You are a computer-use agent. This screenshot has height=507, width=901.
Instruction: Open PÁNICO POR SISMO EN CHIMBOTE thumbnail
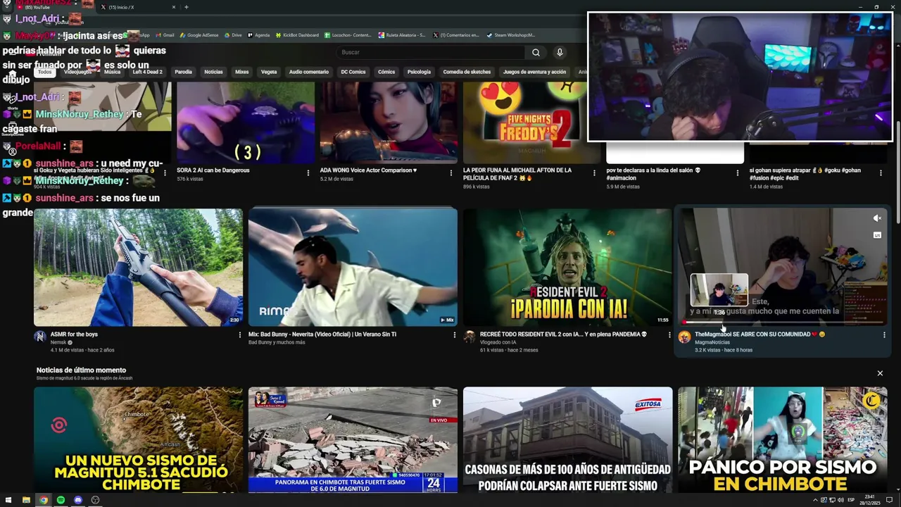coord(782,439)
